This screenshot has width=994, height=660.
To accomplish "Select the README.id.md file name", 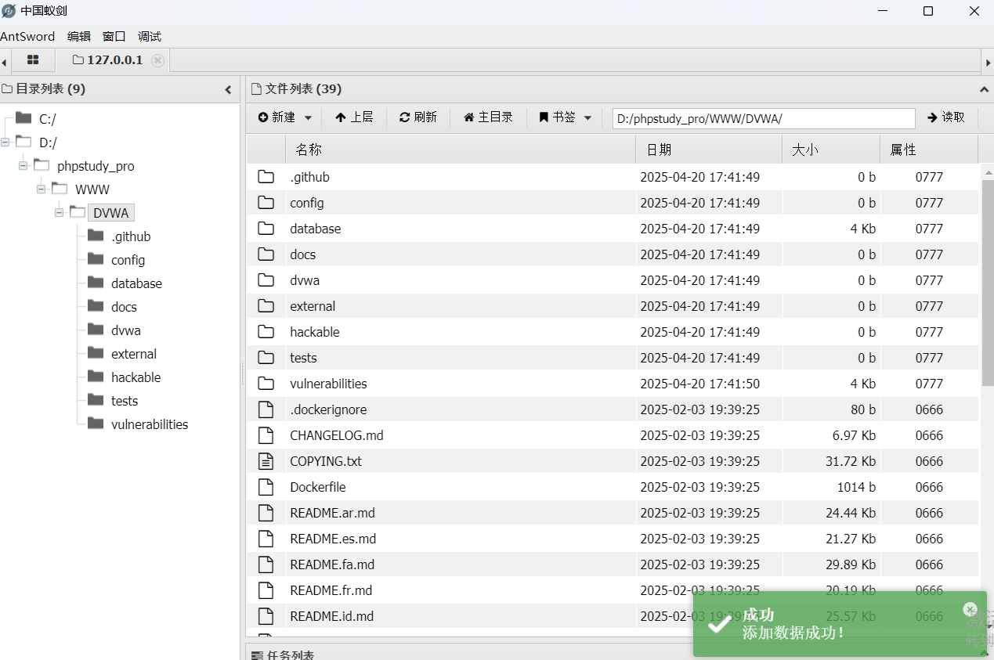I will tap(331, 616).
